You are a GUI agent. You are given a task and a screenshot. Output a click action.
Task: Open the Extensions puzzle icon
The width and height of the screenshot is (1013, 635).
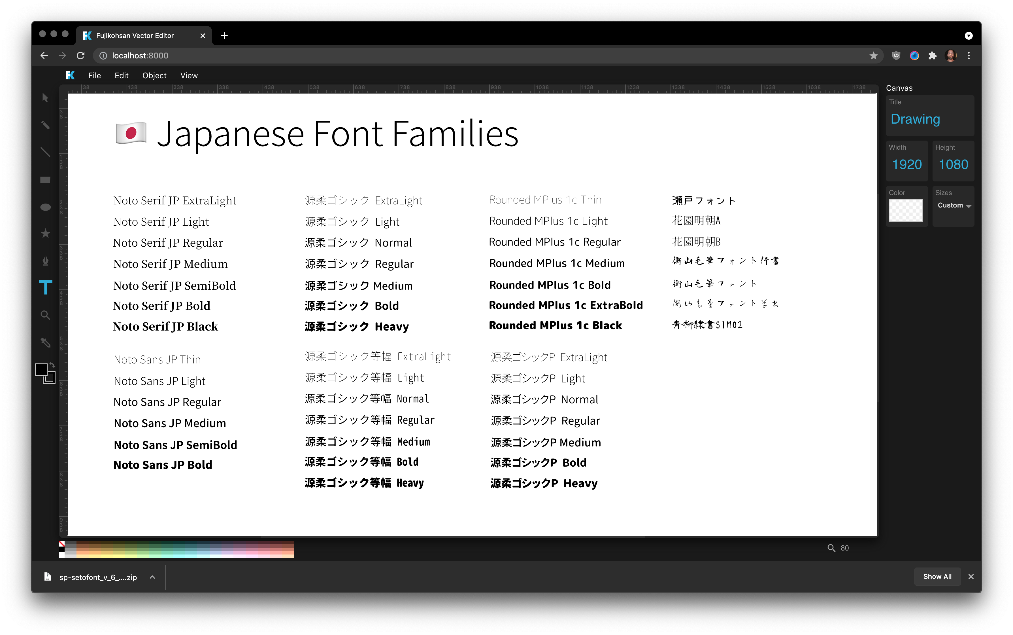pyautogui.click(x=933, y=56)
